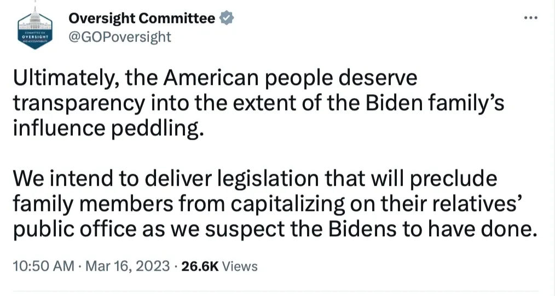View the 26.6K views count
Screen dimensions: 555x296
pyautogui.click(x=200, y=266)
